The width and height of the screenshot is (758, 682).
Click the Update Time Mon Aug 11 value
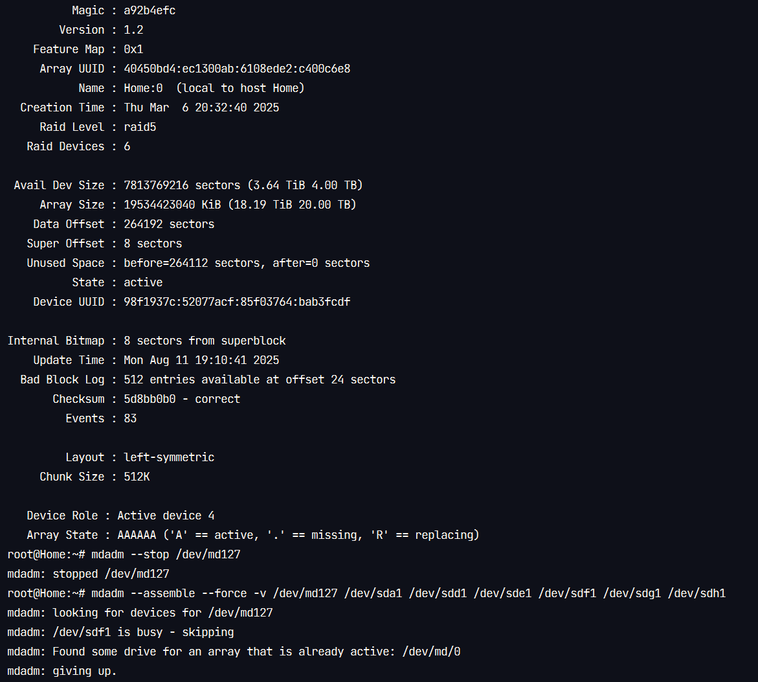pos(201,360)
